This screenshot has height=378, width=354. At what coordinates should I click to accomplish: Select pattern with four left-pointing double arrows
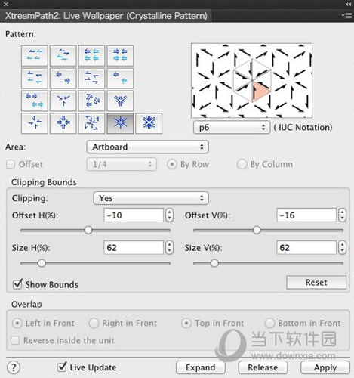point(91,55)
